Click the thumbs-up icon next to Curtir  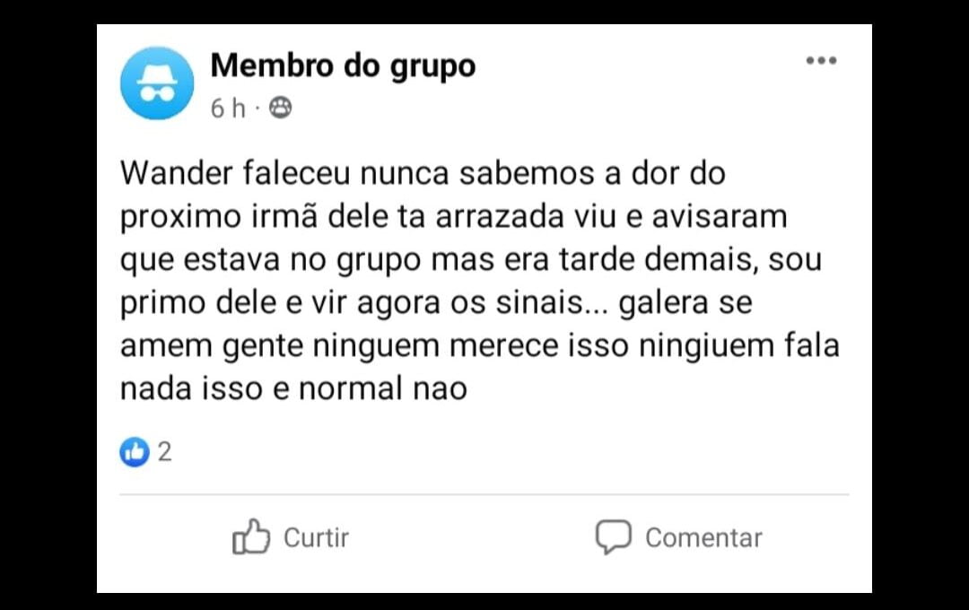pyautogui.click(x=251, y=536)
